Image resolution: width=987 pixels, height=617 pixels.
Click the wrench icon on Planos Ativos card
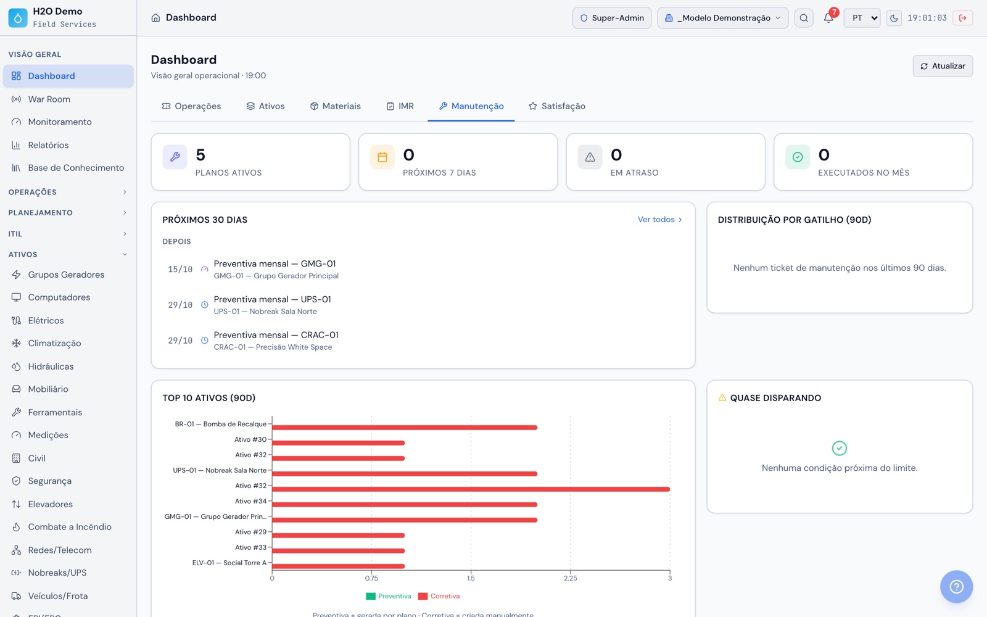click(x=175, y=157)
